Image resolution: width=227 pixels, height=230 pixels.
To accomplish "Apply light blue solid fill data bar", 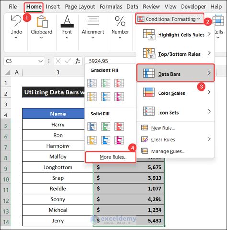I will click(105, 140).
